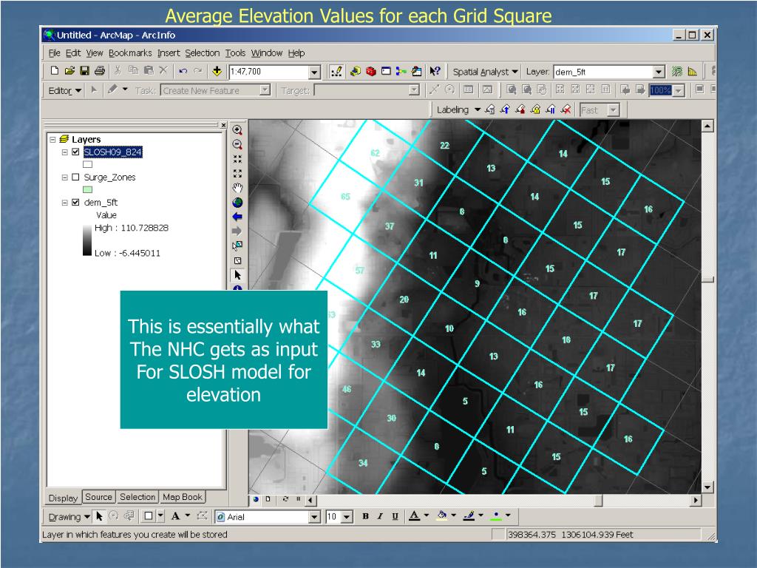Collapse the Surge_Zones layer entry
The width and height of the screenshot is (757, 568).
click(x=65, y=177)
